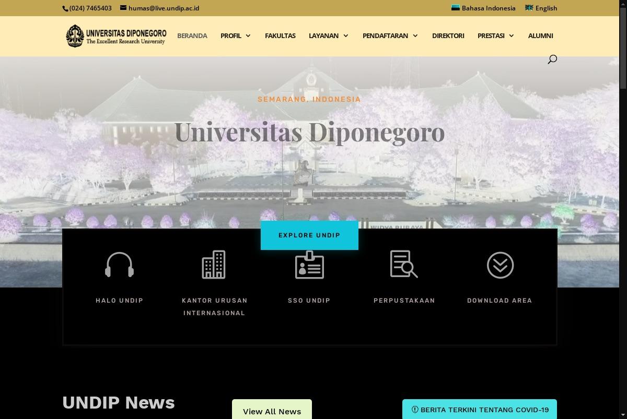Screen dimensions: 627x419
Task: Click the humas@live.undip.ac.id email link
Action: point(164,8)
